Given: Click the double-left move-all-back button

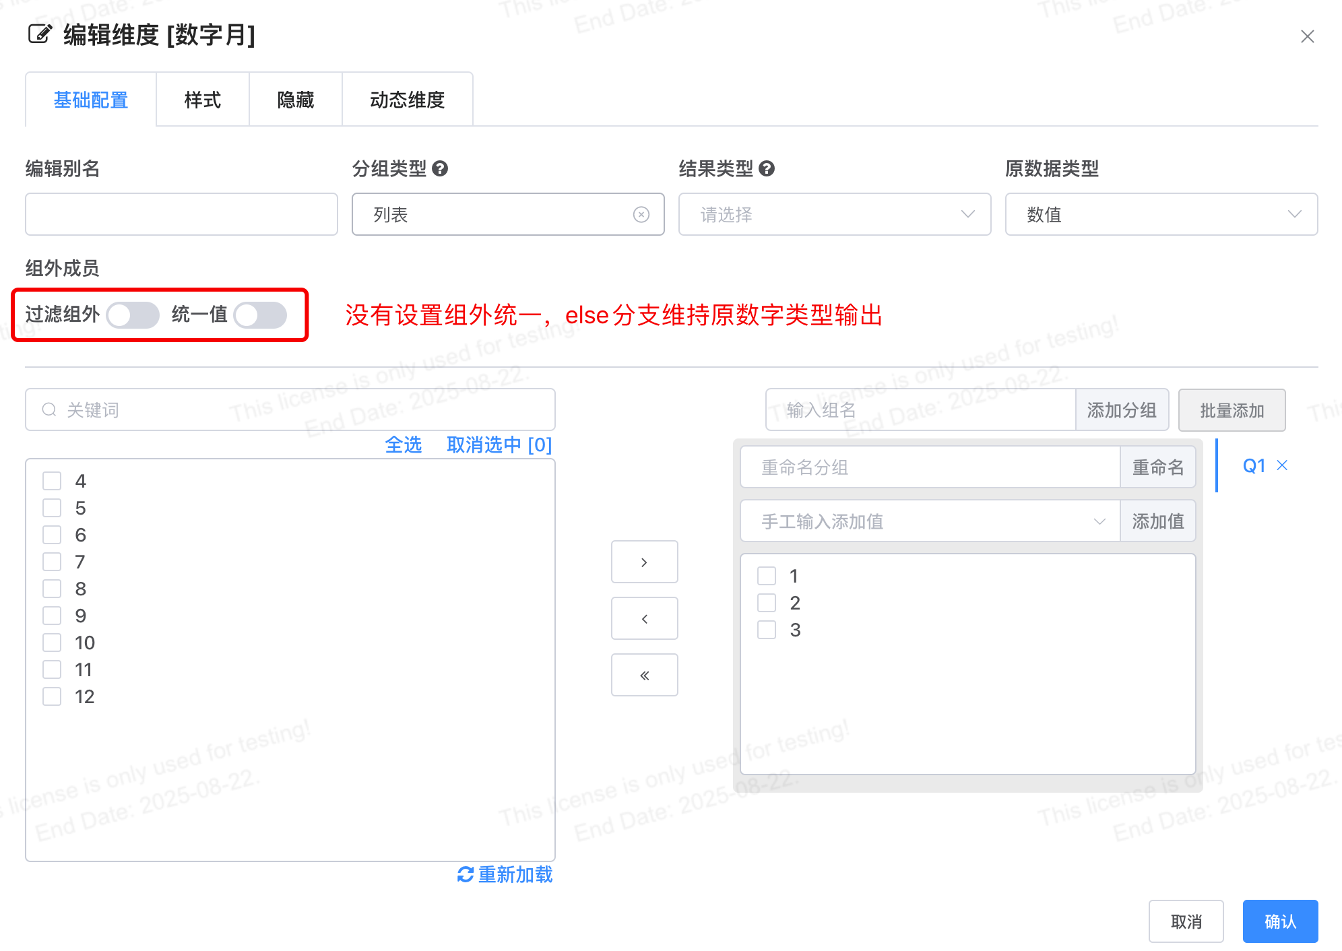Looking at the screenshot, I should pos(644,675).
